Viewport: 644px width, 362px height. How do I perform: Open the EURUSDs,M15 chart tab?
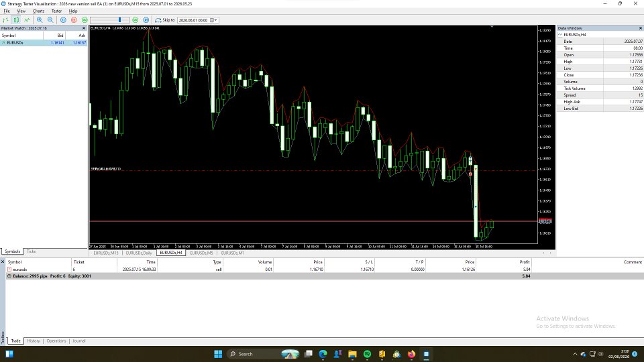tap(105, 253)
